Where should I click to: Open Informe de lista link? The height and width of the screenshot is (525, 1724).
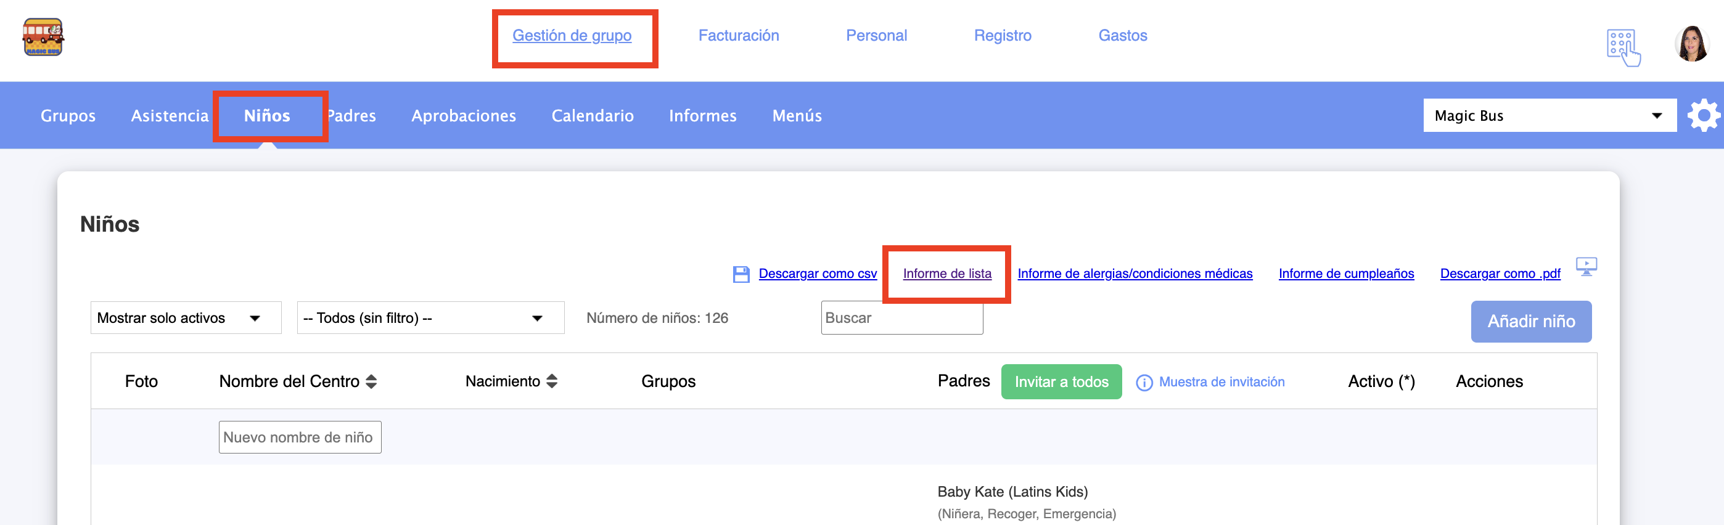(x=947, y=274)
